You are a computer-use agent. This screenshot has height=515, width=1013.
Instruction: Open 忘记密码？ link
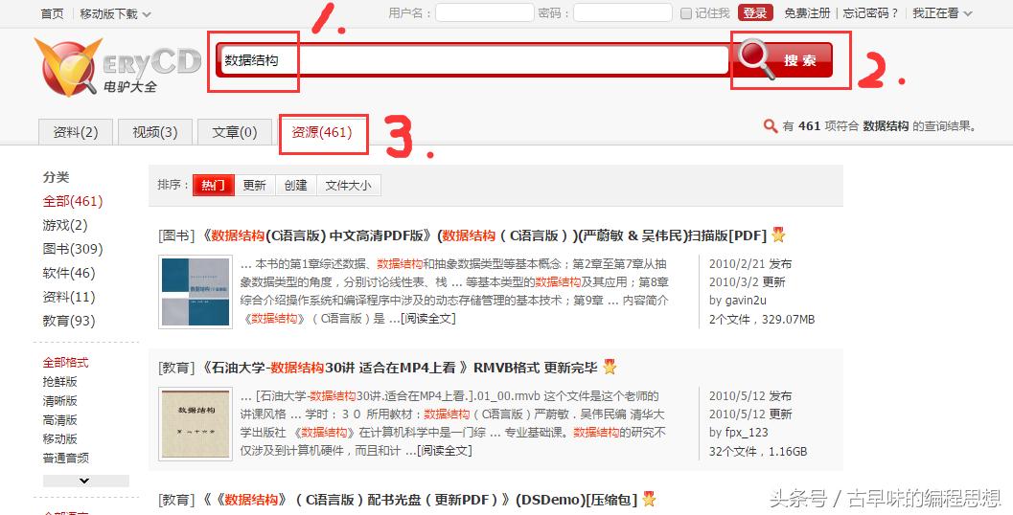(x=869, y=12)
